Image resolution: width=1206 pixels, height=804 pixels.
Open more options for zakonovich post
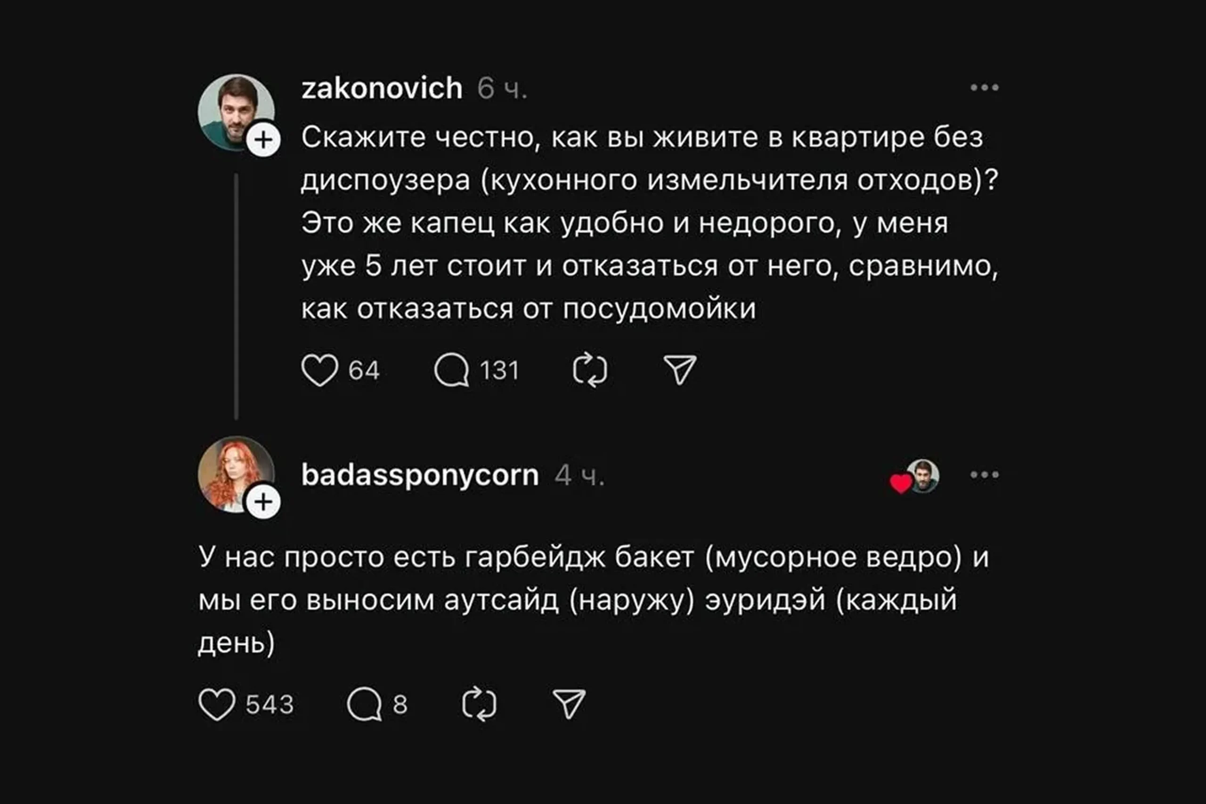(x=984, y=88)
